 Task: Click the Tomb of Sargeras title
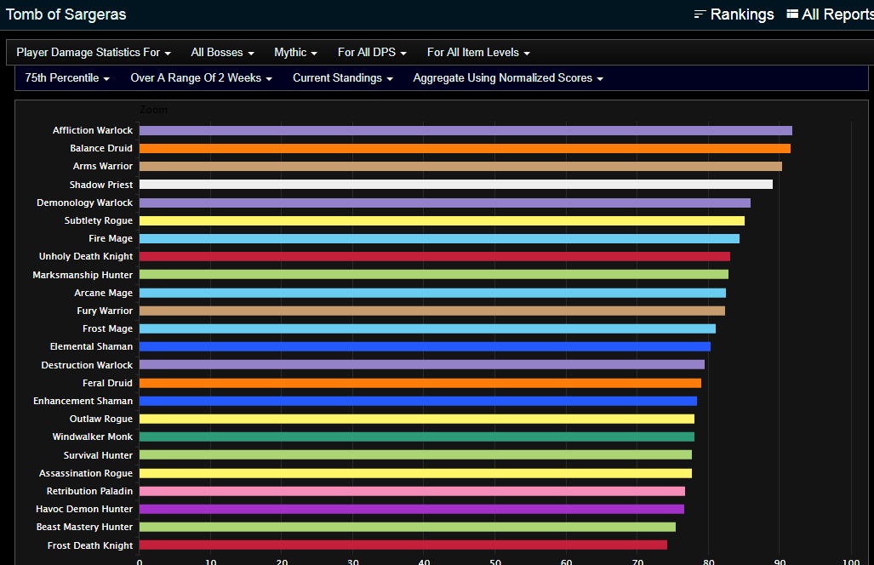coord(66,14)
